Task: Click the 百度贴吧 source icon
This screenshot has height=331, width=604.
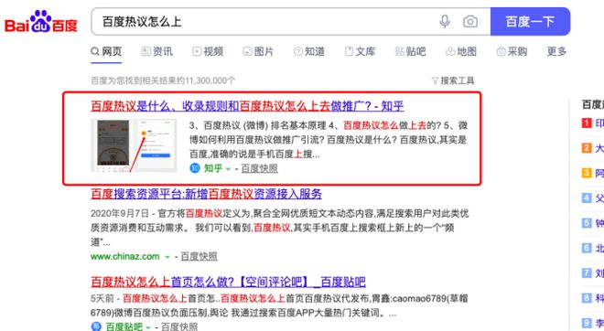Action: point(96,326)
